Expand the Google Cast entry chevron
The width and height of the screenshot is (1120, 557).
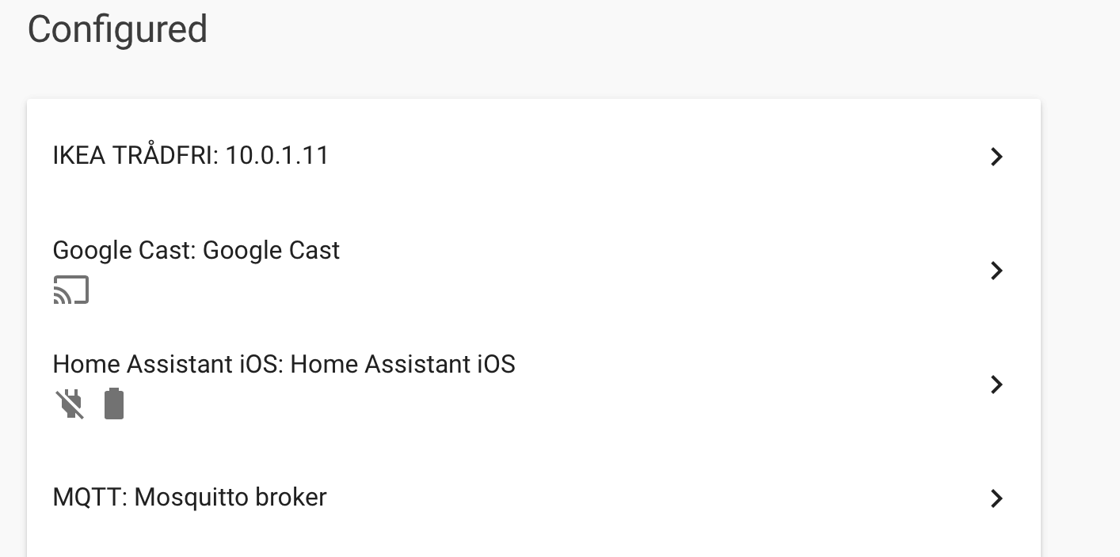(996, 271)
